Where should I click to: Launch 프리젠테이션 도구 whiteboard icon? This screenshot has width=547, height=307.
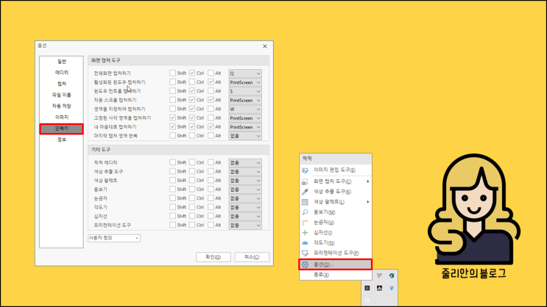click(x=305, y=253)
